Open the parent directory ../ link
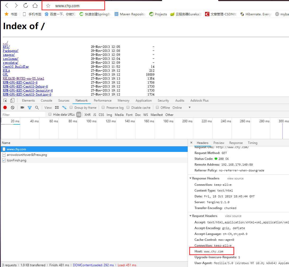The width and height of the screenshot is (289, 267). click(x=5, y=43)
